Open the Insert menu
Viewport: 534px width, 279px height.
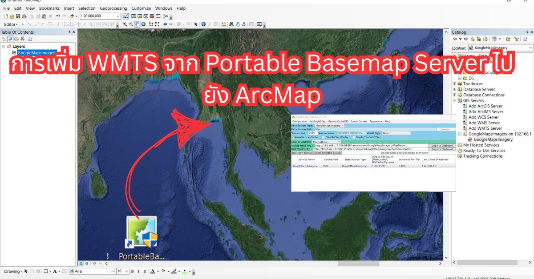(x=69, y=8)
